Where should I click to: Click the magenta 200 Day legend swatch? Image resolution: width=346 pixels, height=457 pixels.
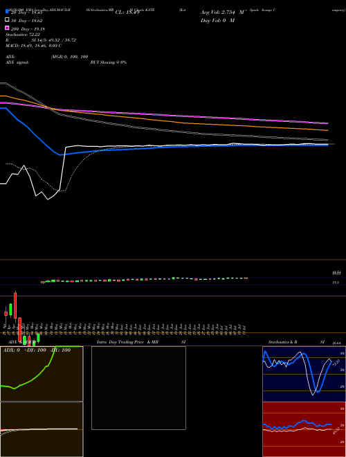point(7,28)
